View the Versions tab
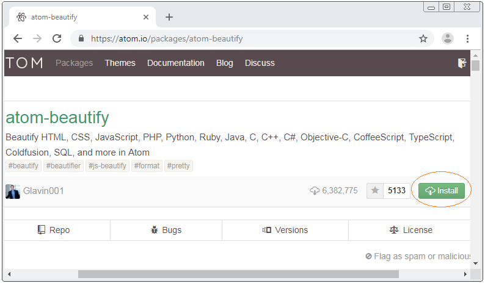The image size is (485, 283). click(x=285, y=230)
